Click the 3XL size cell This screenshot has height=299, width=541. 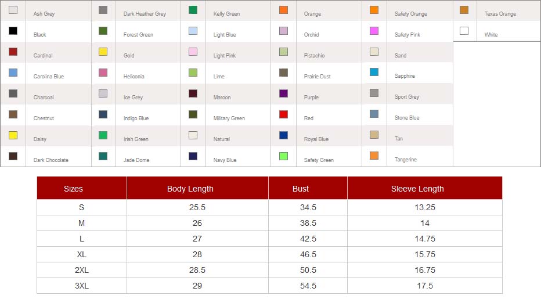(x=82, y=286)
